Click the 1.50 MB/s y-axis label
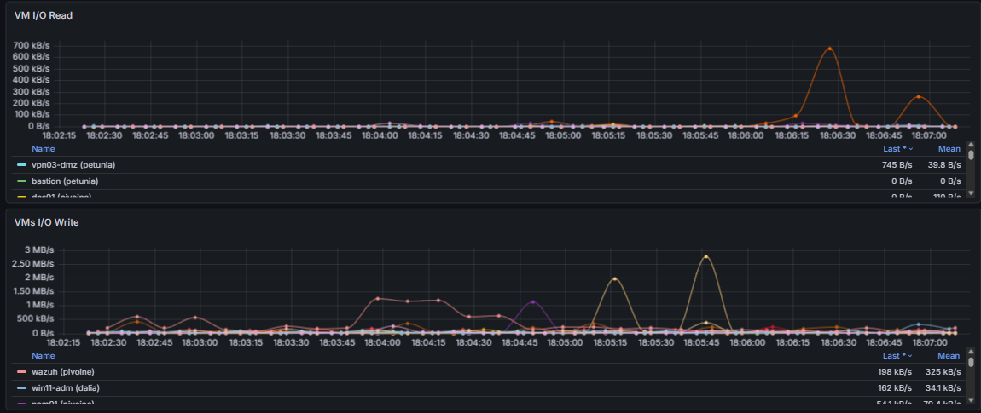 35,291
